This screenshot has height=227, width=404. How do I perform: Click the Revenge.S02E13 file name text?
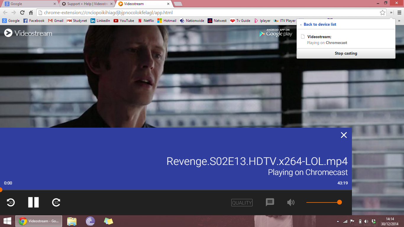[x=257, y=161]
